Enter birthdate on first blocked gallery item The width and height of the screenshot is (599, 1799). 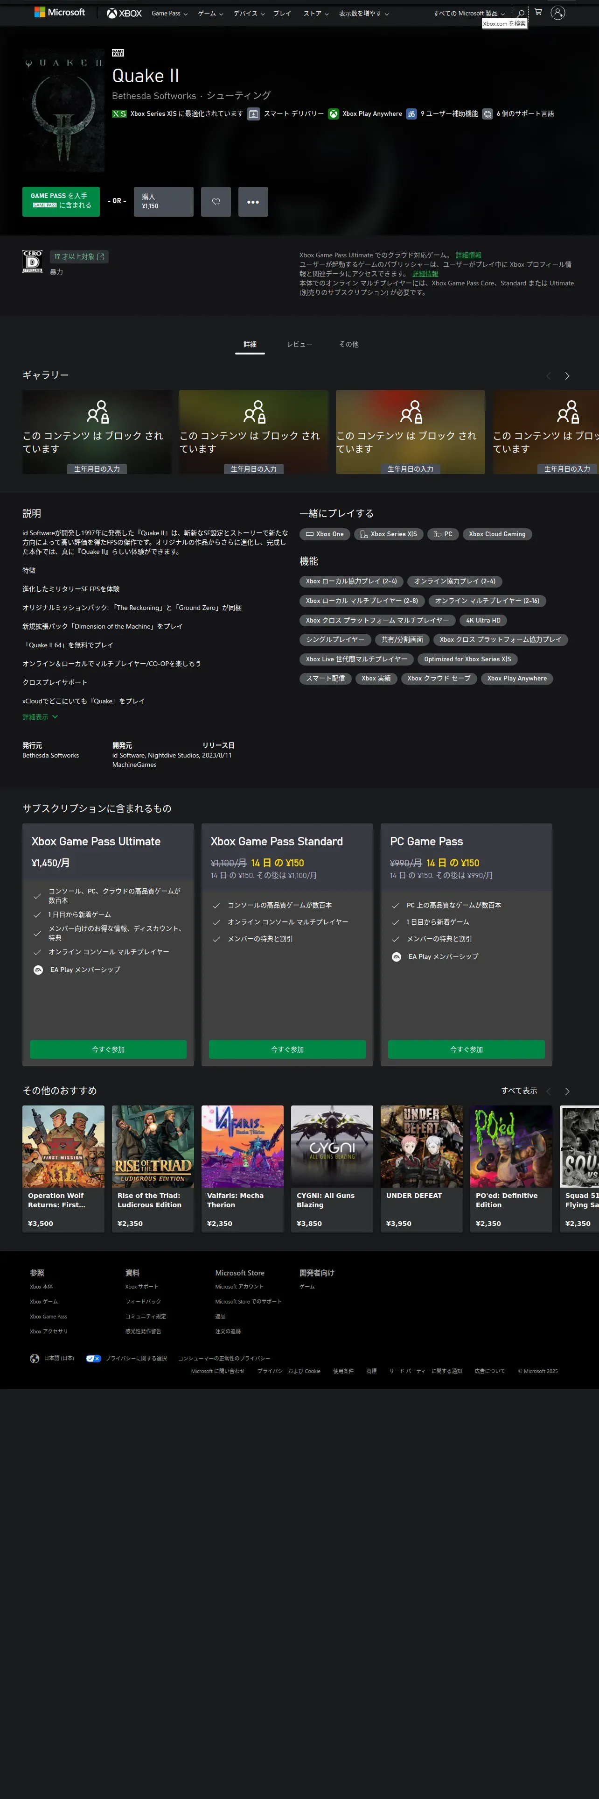97,468
